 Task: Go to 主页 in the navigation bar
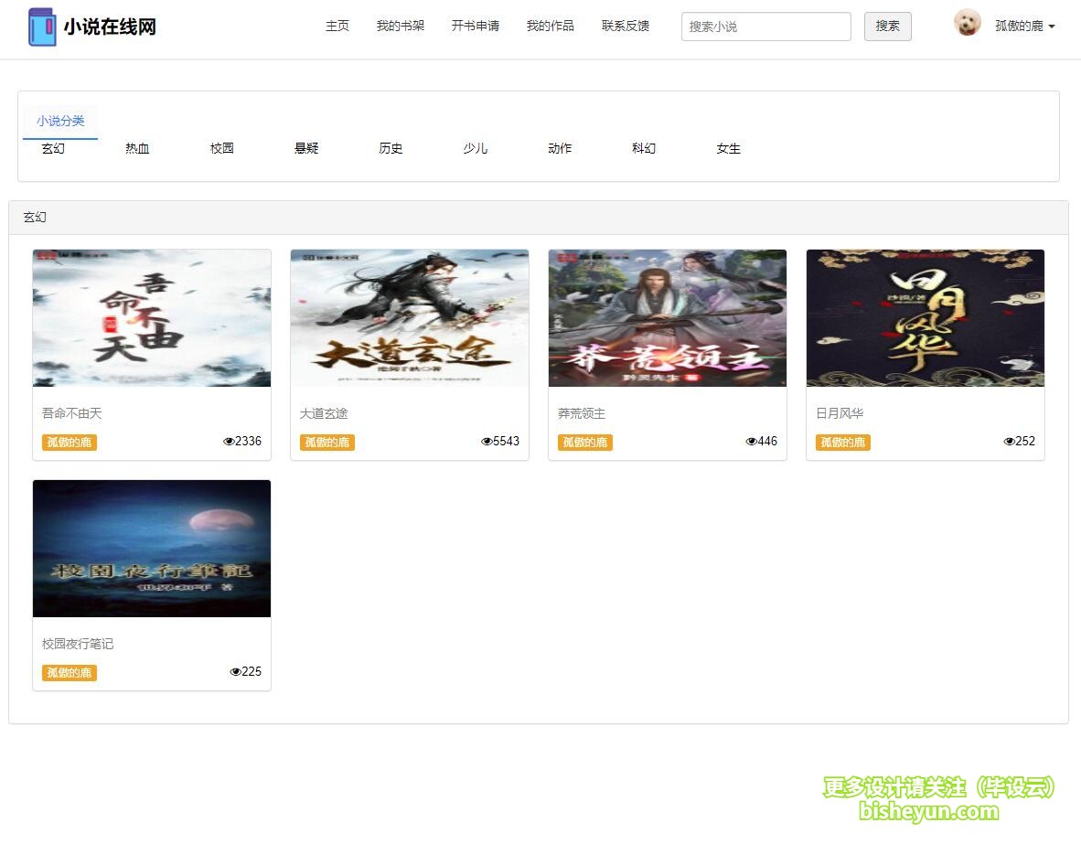click(337, 27)
